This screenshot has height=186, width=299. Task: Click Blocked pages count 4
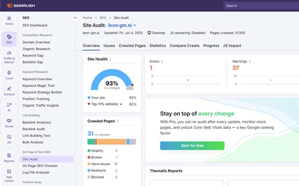116,177
